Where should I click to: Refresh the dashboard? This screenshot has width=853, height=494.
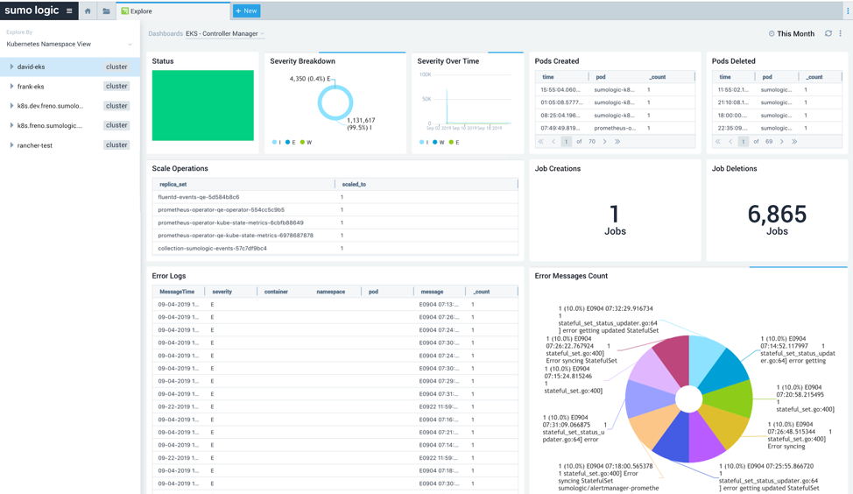pos(828,33)
